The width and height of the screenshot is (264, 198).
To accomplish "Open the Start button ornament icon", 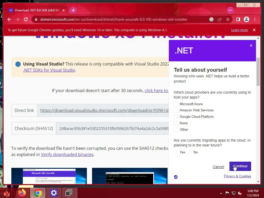I will pos(7,193).
